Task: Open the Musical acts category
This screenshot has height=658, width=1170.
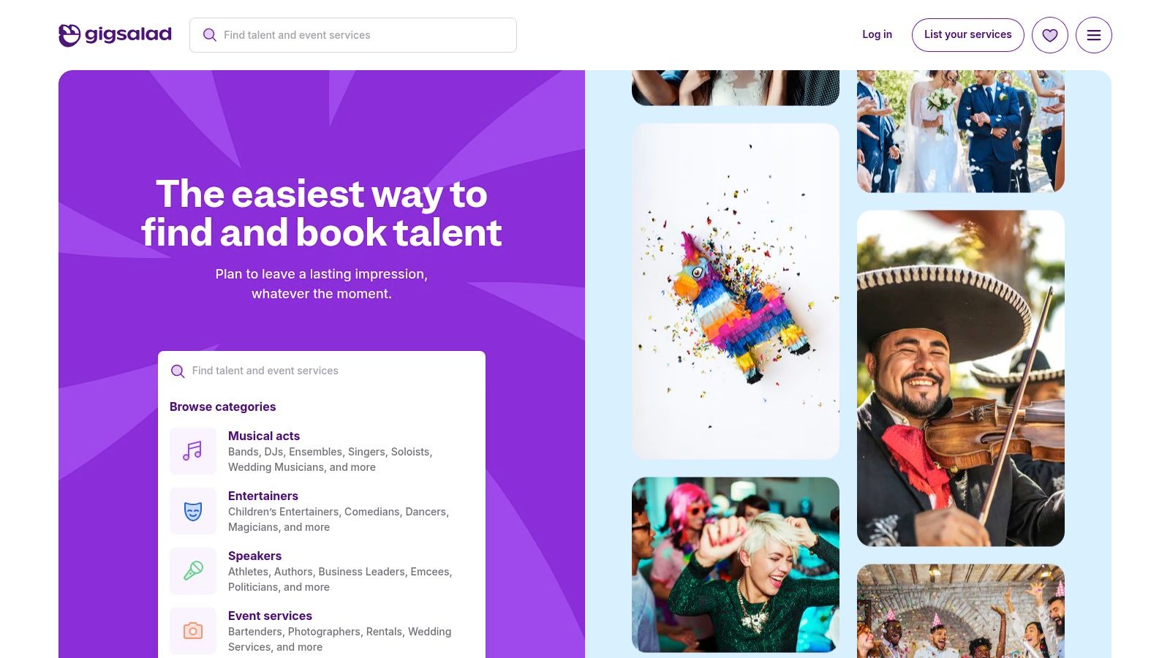Action: coord(264,436)
